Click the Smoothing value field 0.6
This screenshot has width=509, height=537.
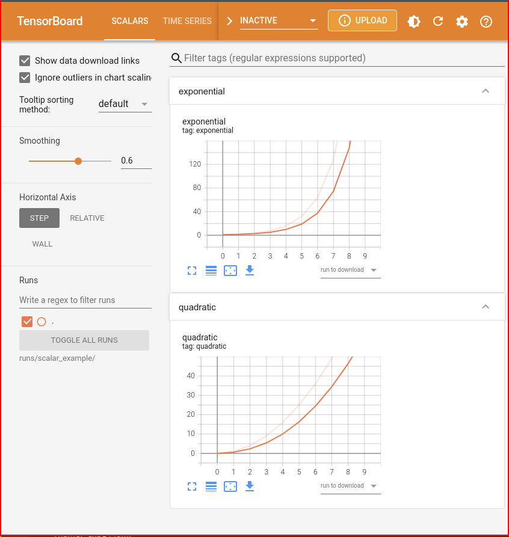point(136,161)
